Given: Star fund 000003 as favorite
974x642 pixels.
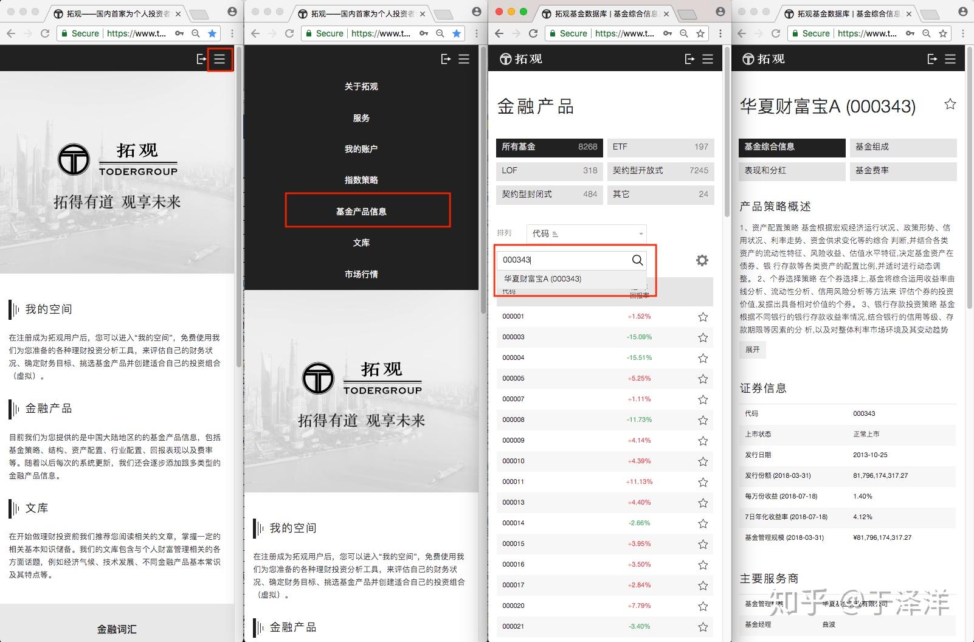Looking at the screenshot, I should [703, 337].
